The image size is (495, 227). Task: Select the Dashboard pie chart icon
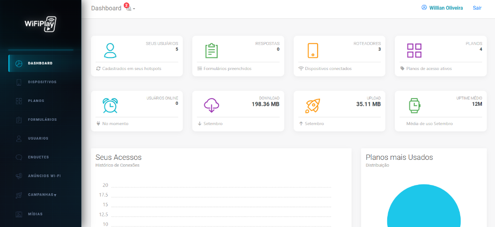pos(19,63)
